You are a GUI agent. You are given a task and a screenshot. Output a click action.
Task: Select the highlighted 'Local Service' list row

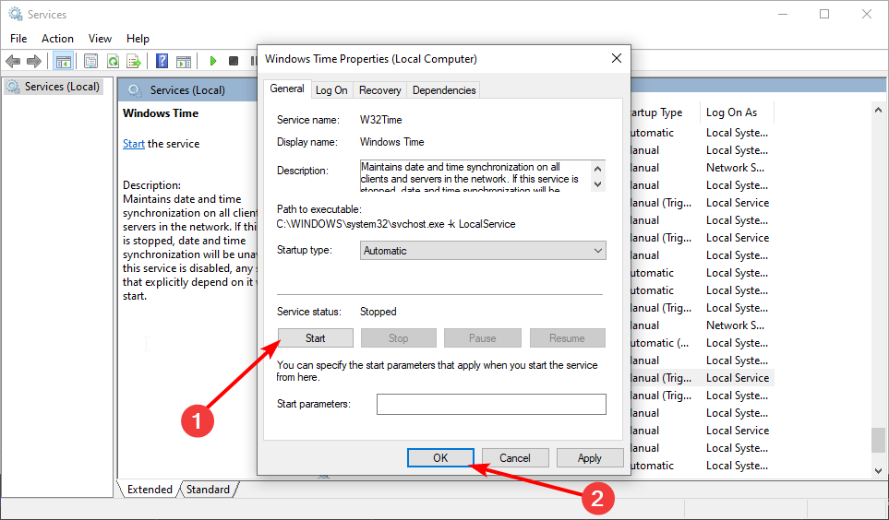pyautogui.click(x=702, y=378)
